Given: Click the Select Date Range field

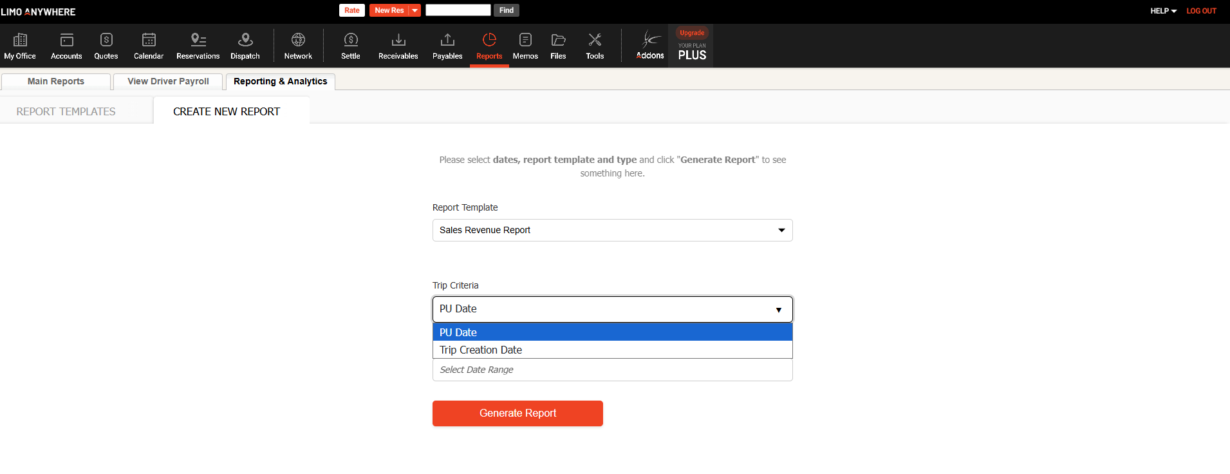Looking at the screenshot, I should (612, 370).
